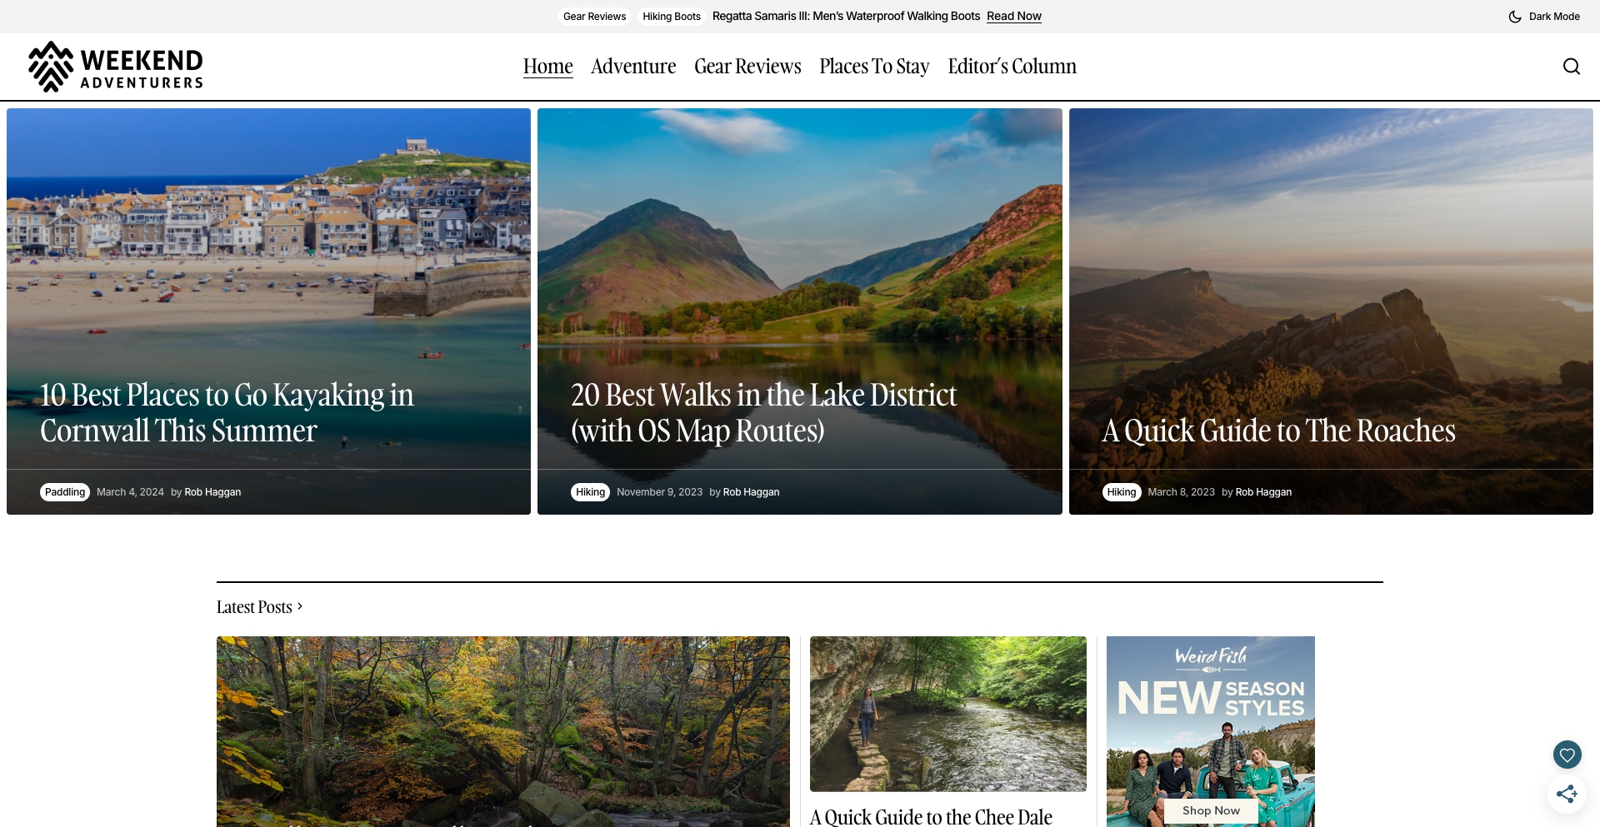This screenshot has width=1600, height=827.
Task: Open the 20 Best Walks in the Lake District article
Action: tap(763, 413)
